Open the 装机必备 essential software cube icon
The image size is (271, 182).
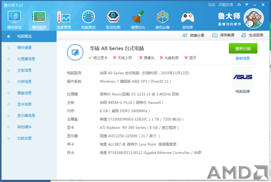(x=163, y=20)
